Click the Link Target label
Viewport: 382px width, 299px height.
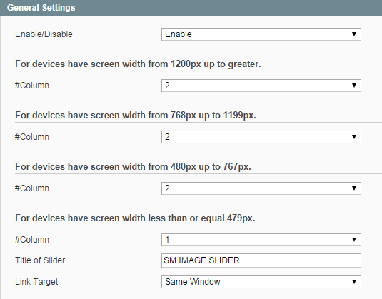click(x=36, y=282)
